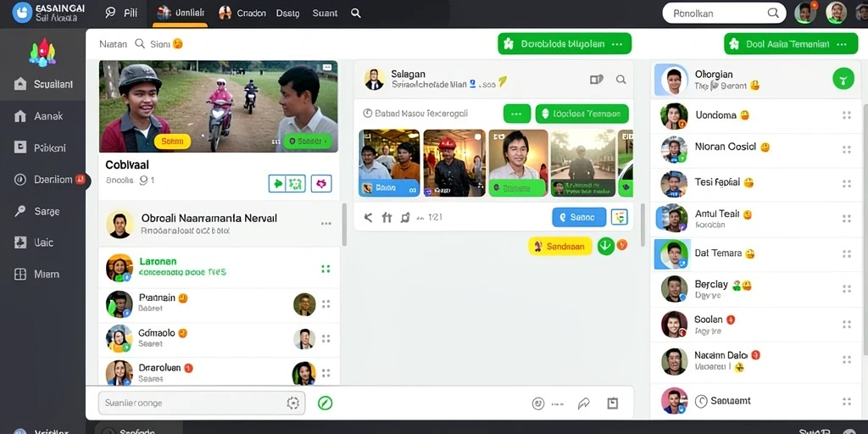Select the Antul Teali contact

(756, 218)
